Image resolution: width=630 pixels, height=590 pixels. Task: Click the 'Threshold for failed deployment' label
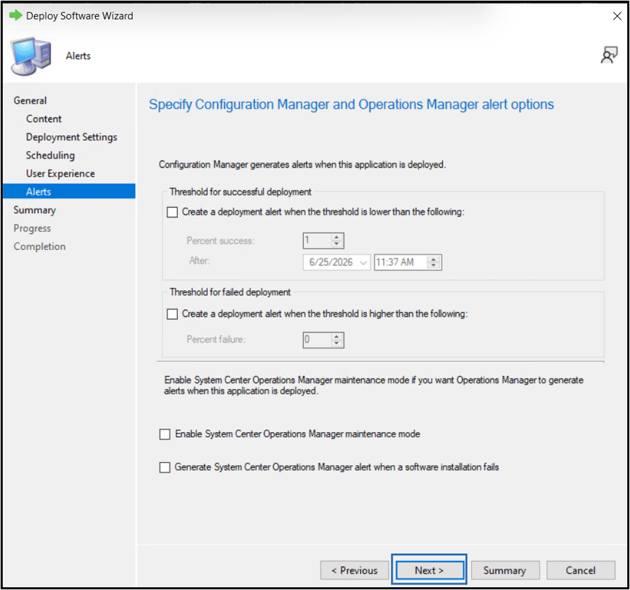pyautogui.click(x=230, y=292)
